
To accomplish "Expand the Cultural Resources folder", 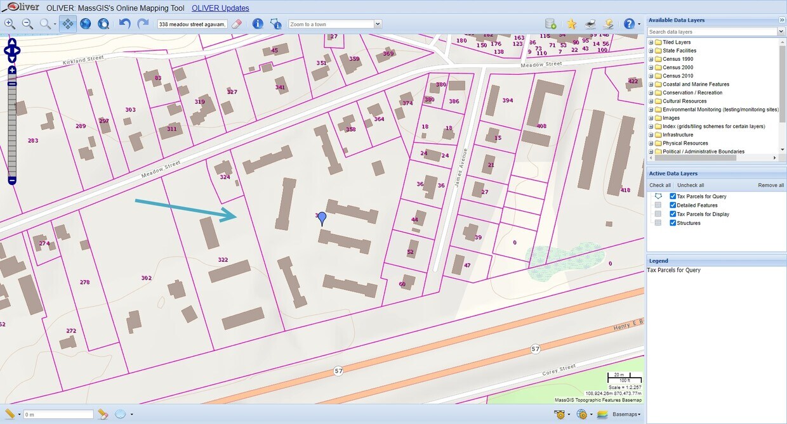I will point(651,101).
